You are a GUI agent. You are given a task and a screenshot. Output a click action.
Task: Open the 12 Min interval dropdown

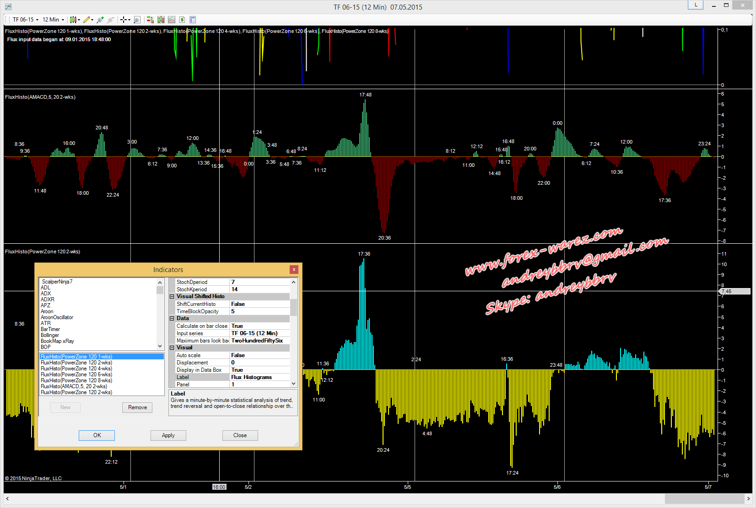point(53,20)
